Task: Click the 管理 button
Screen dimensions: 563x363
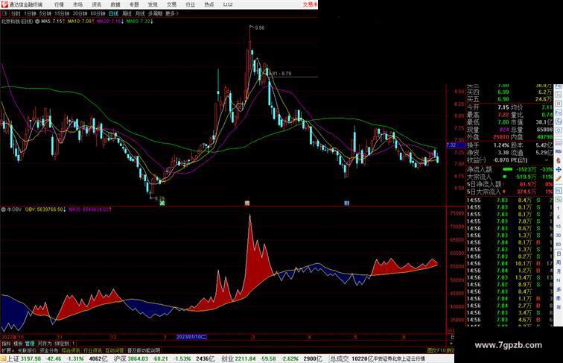Action: (x=30, y=344)
